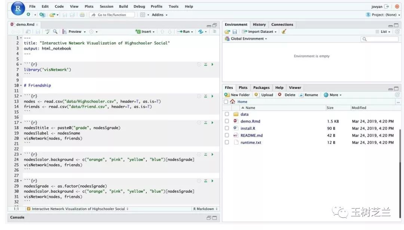Click the New File plus icon
The width and height of the screenshot is (404, 230).
tap(28, 15)
